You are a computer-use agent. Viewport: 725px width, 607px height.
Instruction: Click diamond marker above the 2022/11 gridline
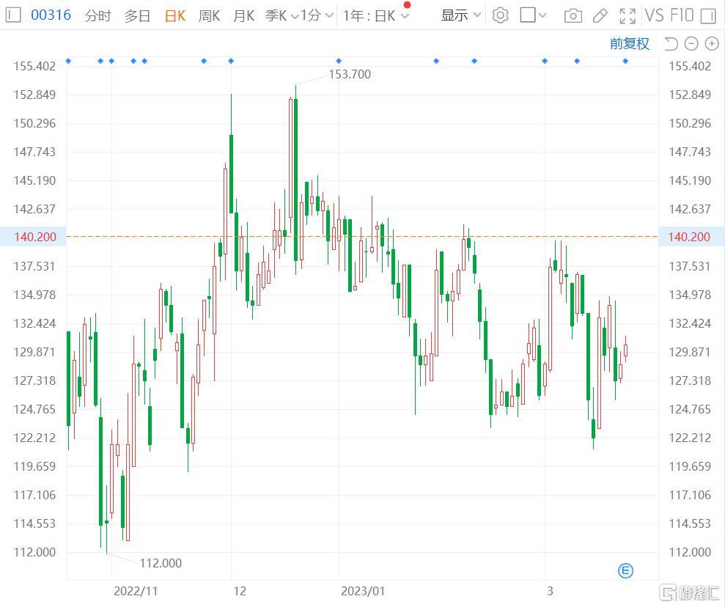pos(111,61)
